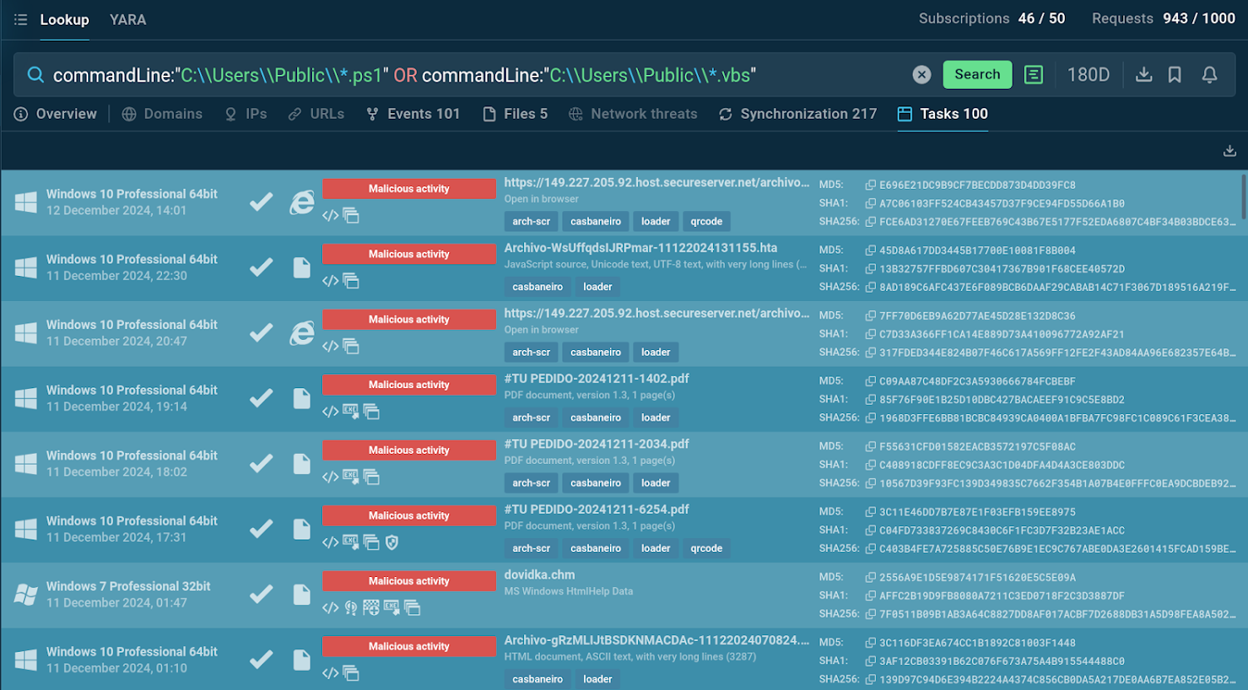
Task: Open the 12 December 14:01 secureserver URL task
Action: pyautogui.click(x=656, y=182)
